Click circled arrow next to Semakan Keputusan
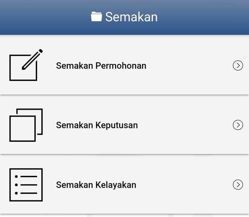The height and width of the screenshot is (217, 249). (x=238, y=125)
